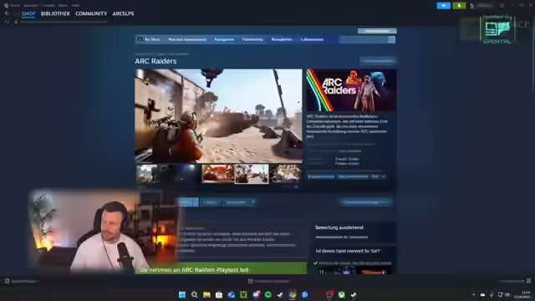Click the store search input field

[x=364, y=39]
